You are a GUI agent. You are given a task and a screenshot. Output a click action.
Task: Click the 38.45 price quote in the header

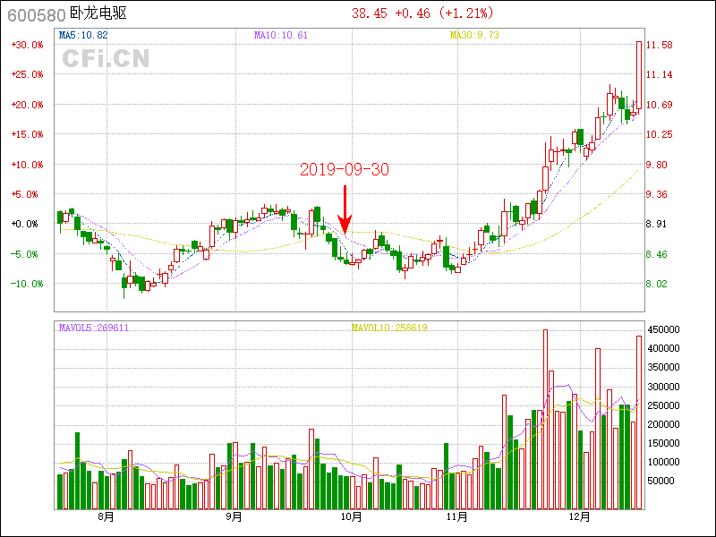click(369, 13)
